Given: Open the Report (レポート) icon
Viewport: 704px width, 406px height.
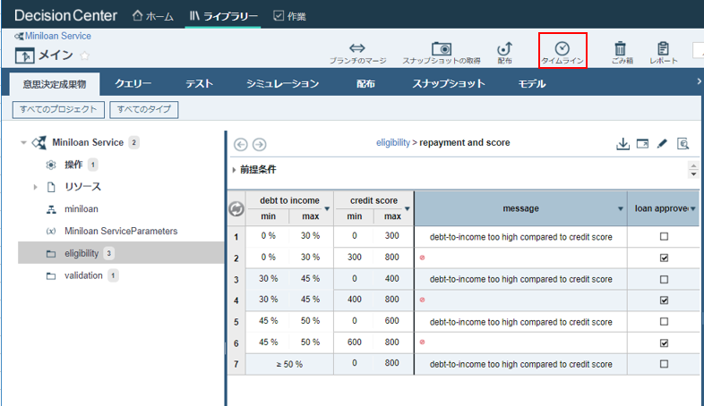Looking at the screenshot, I should click(x=663, y=48).
